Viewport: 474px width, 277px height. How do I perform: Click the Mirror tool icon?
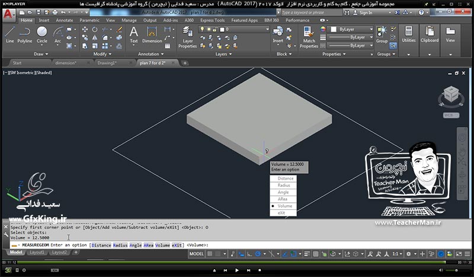[x=95, y=37]
